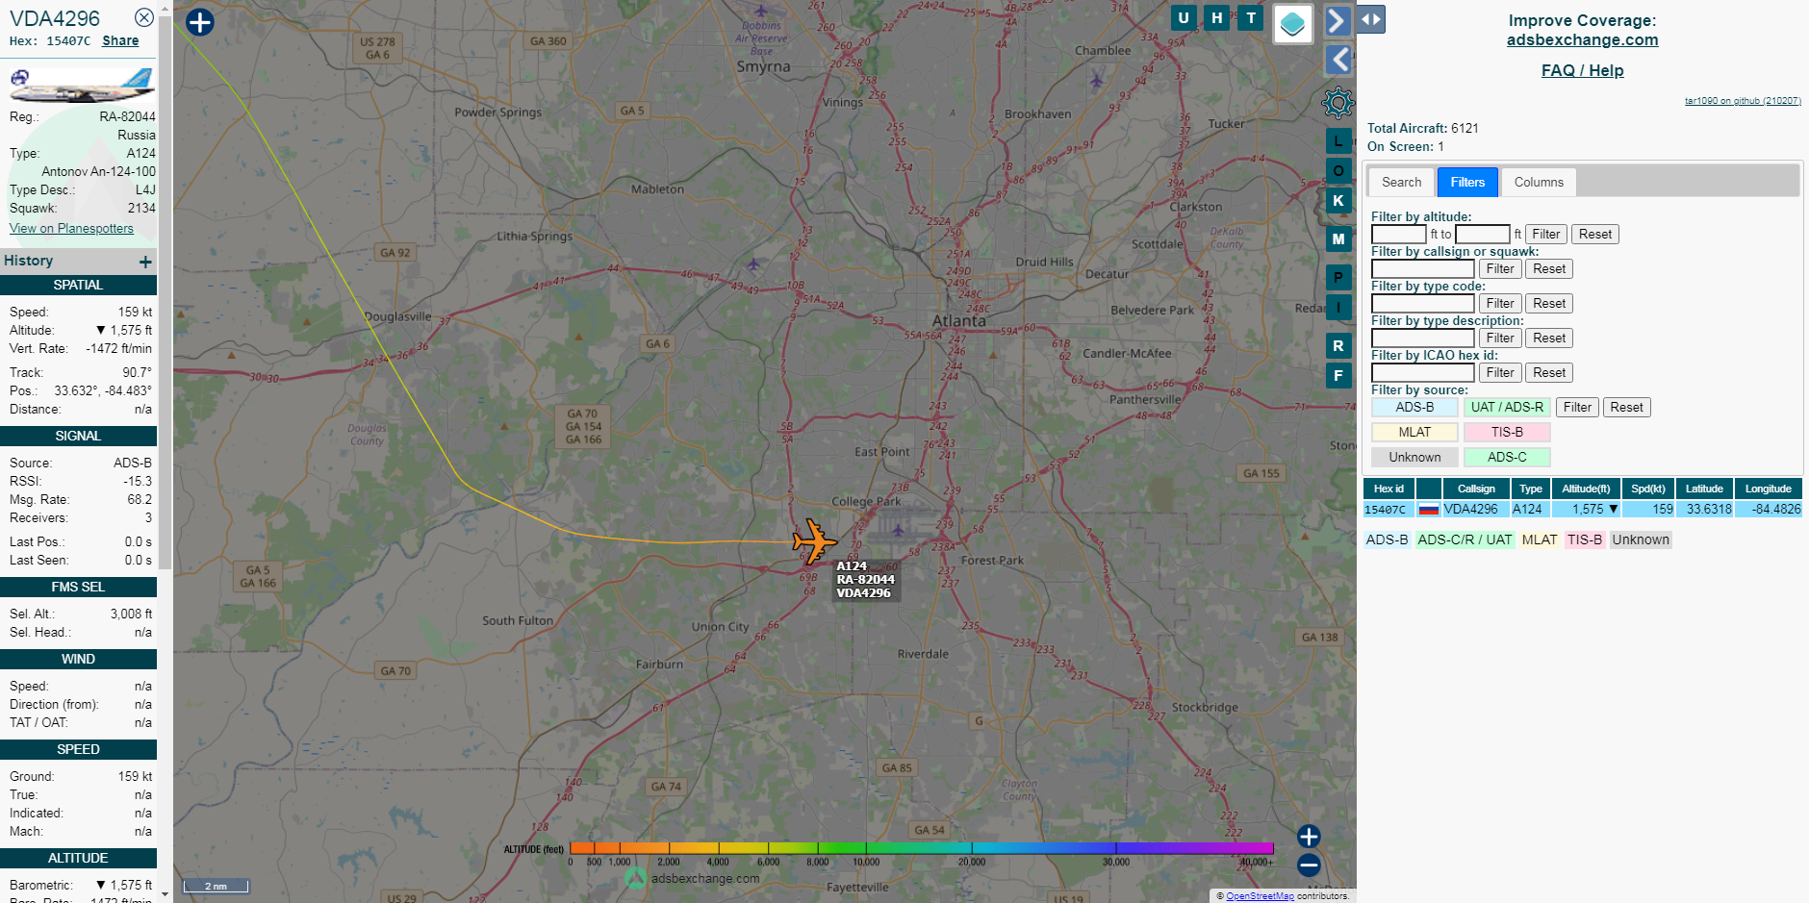Close the VDA4296 aircraft info panel
Viewport: 1809px width, 903px height.
click(143, 17)
